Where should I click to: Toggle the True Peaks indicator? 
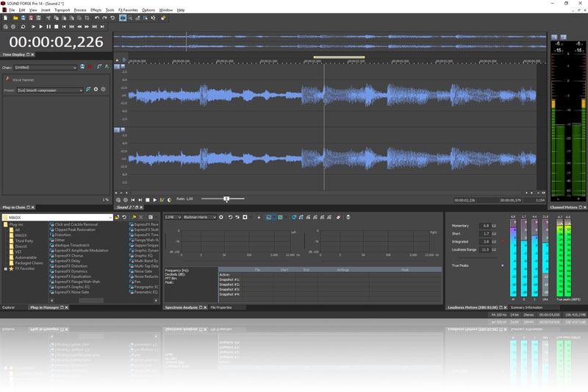(503, 265)
